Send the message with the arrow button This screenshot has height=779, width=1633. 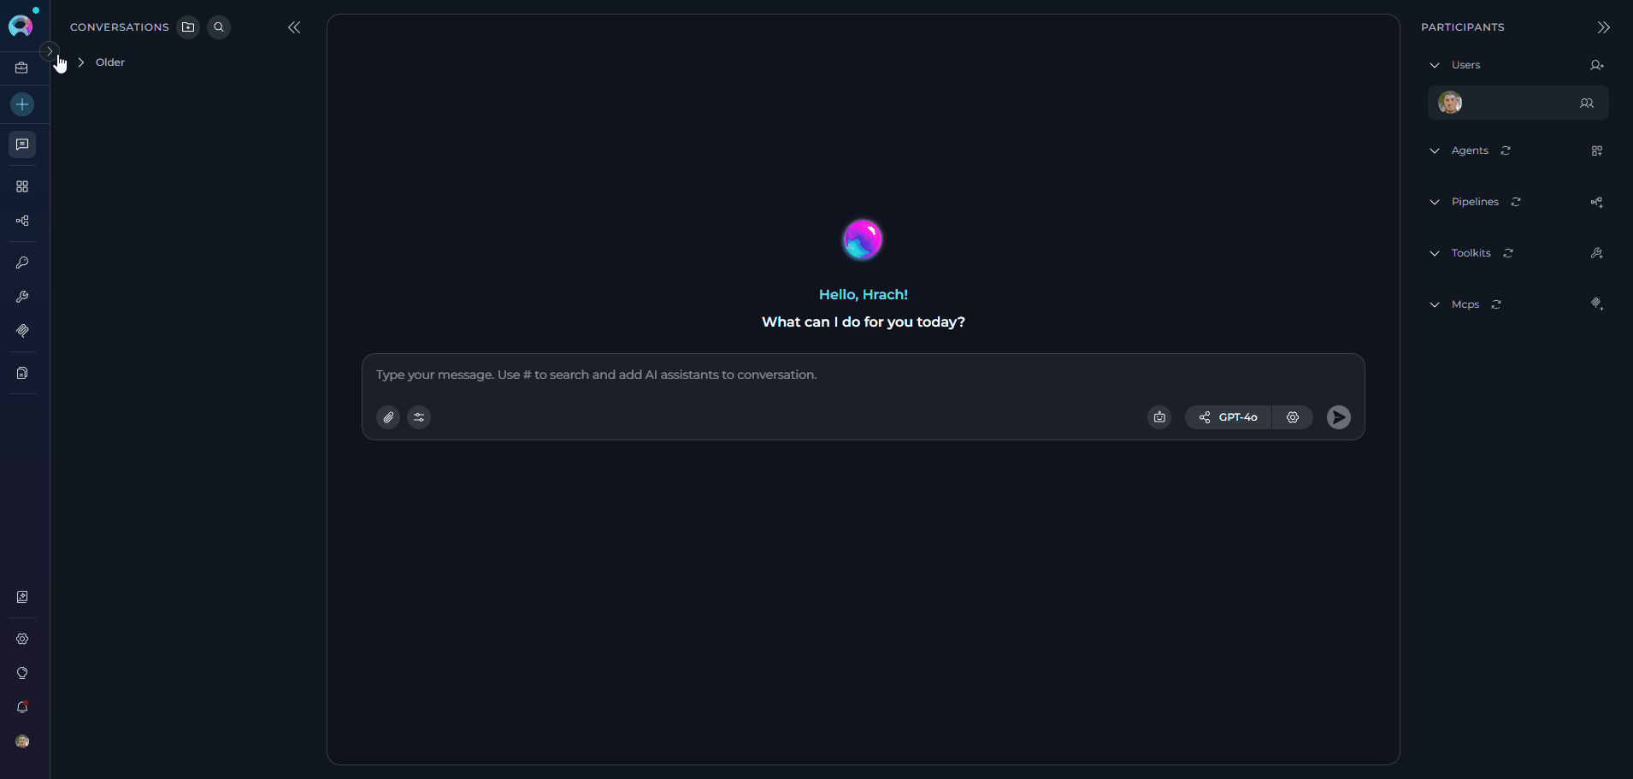click(1338, 417)
